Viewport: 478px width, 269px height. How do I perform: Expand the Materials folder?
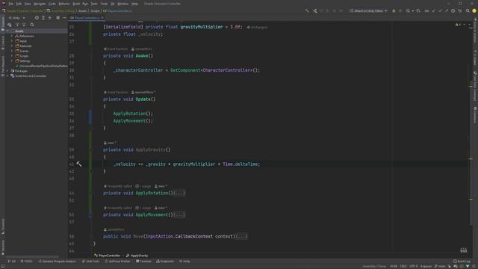(x=12, y=46)
